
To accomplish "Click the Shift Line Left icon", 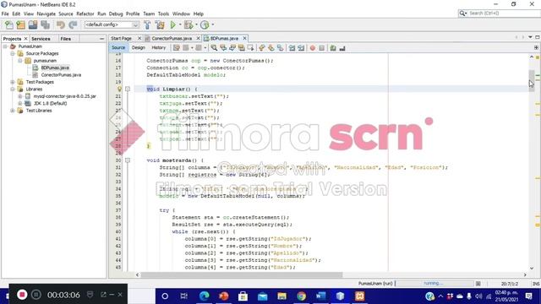I will 292,48.
